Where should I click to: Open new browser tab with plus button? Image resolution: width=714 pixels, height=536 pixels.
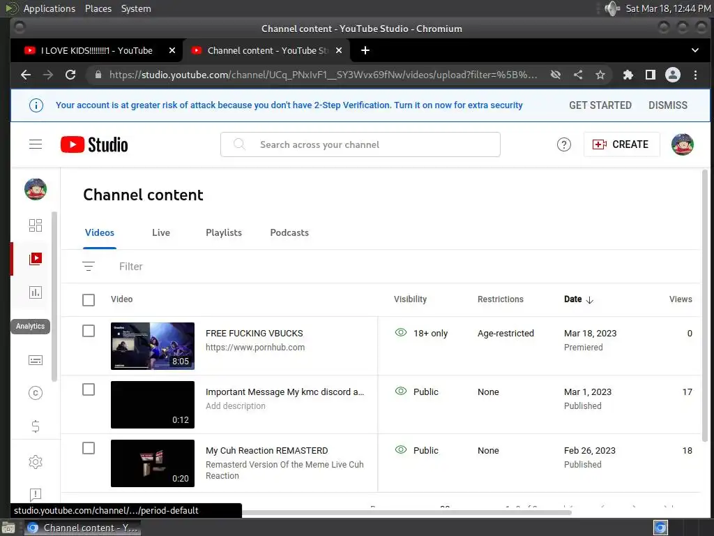(365, 50)
